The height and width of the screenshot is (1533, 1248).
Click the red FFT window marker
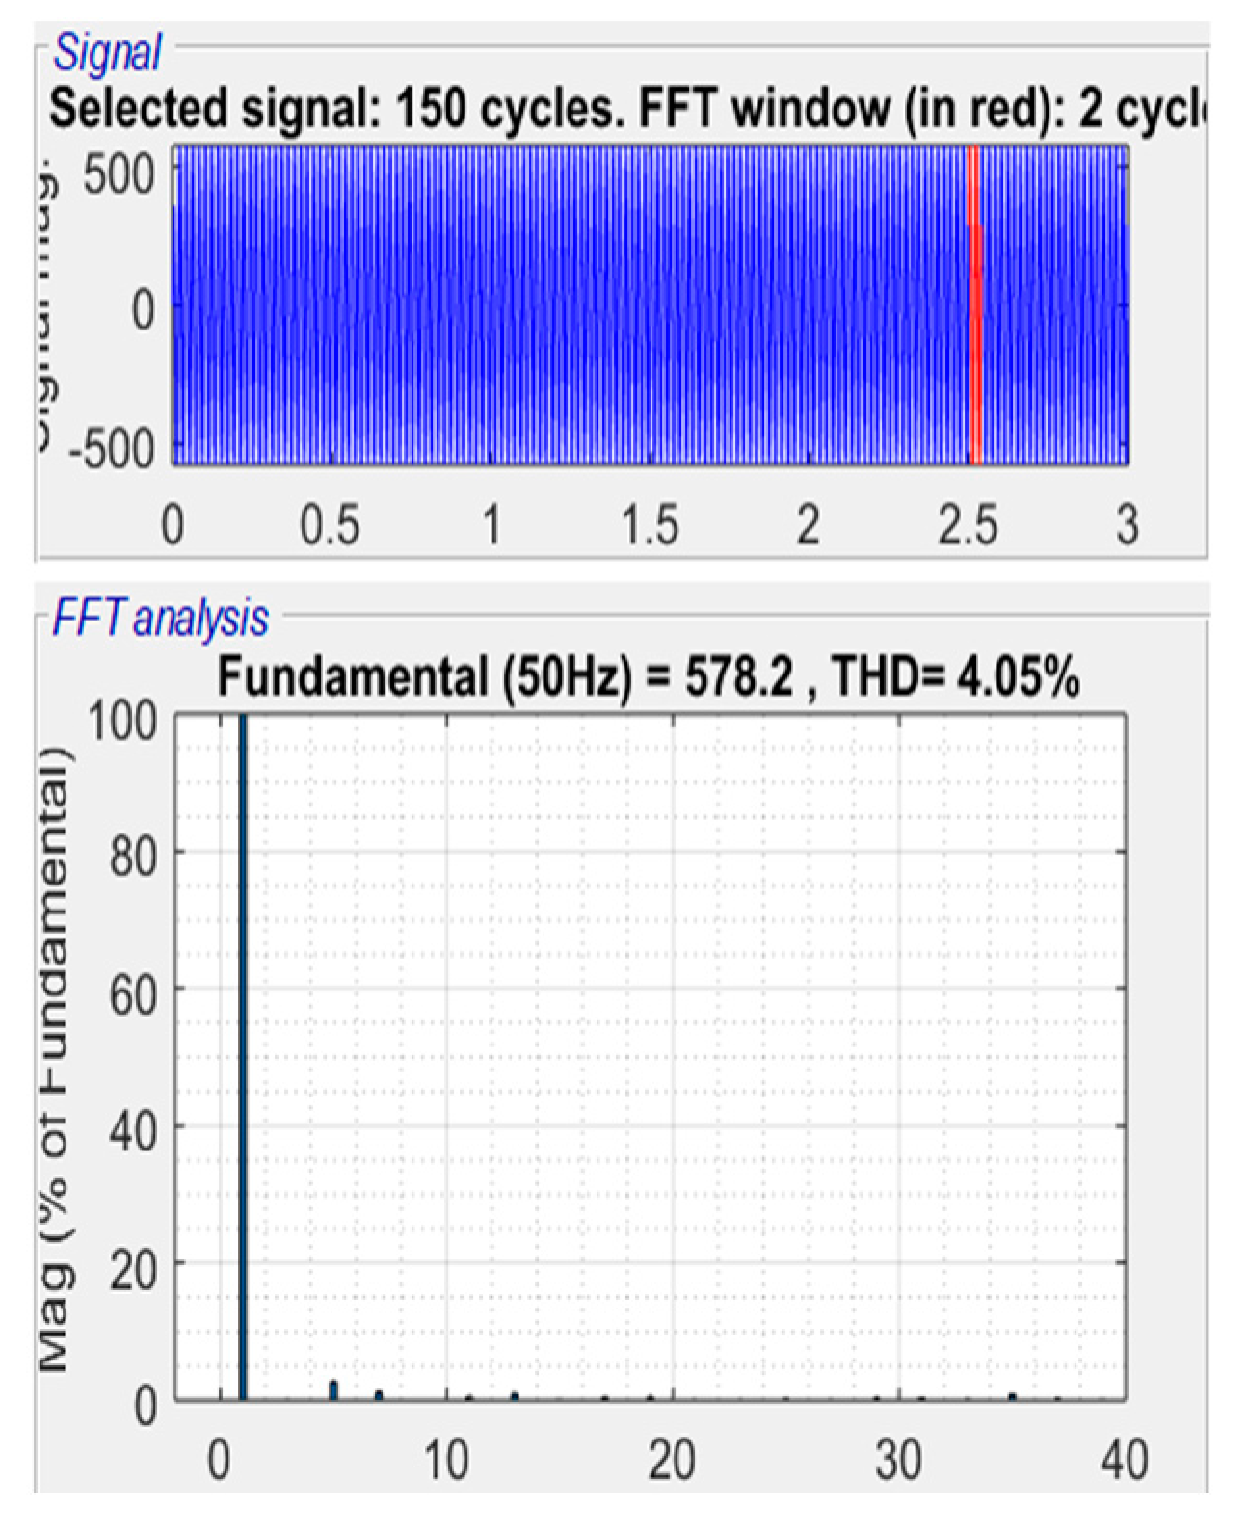tap(974, 306)
